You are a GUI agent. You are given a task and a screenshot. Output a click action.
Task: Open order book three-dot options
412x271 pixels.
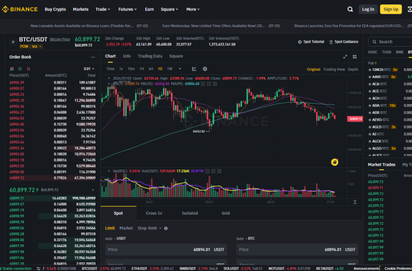coord(93,57)
